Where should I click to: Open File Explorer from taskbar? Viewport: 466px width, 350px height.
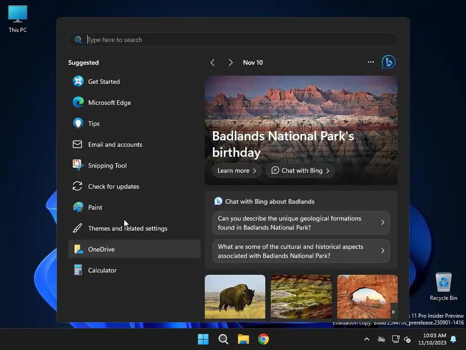(x=243, y=339)
